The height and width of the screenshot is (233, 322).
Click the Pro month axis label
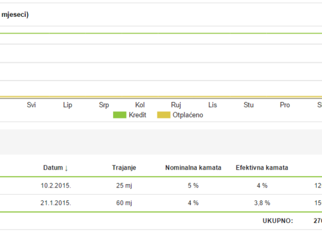[x=285, y=105]
